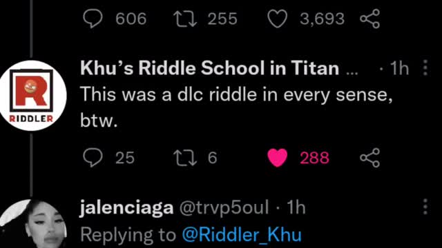
Task: Open replies on the top tweet with 606 comments
Action: point(93,19)
